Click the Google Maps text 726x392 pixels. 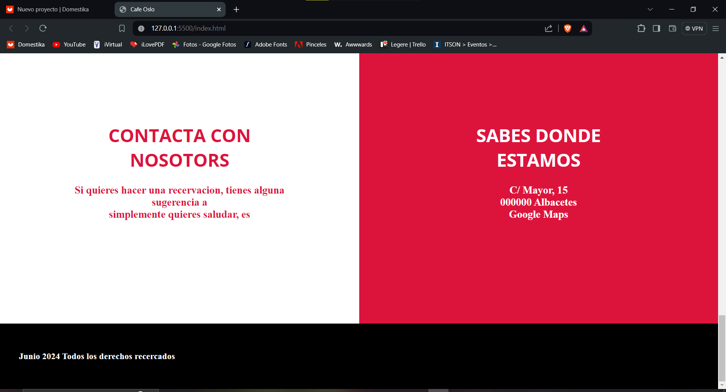538,214
